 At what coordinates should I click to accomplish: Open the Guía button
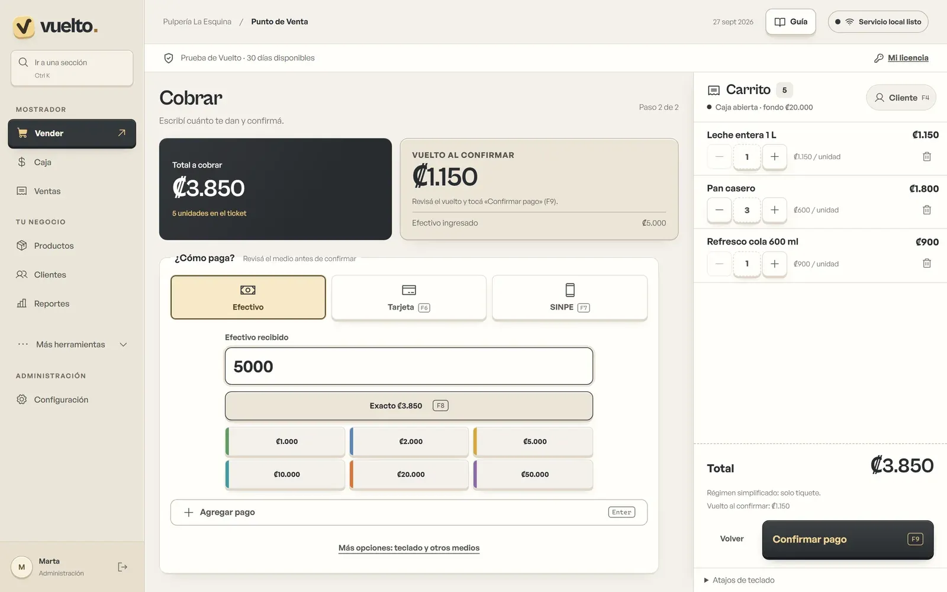[x=791, y=22]
